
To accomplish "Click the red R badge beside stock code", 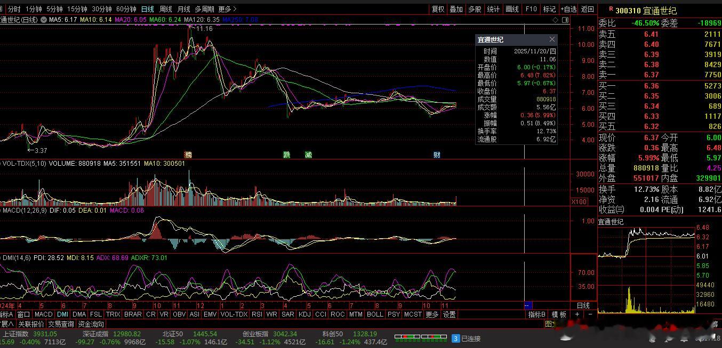I will (x=611, y=9).
